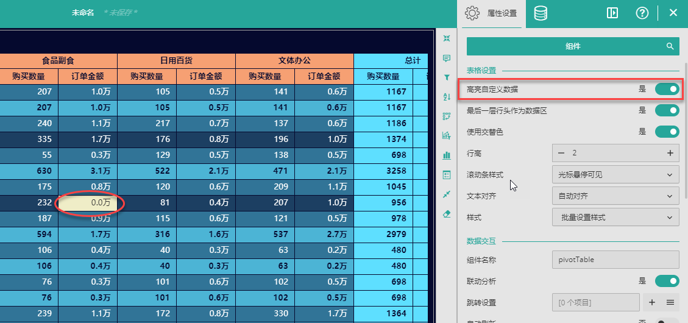Toggle 高亮自定义数据 switch off
Screen dimensions: 688x323
pos(667,90)
